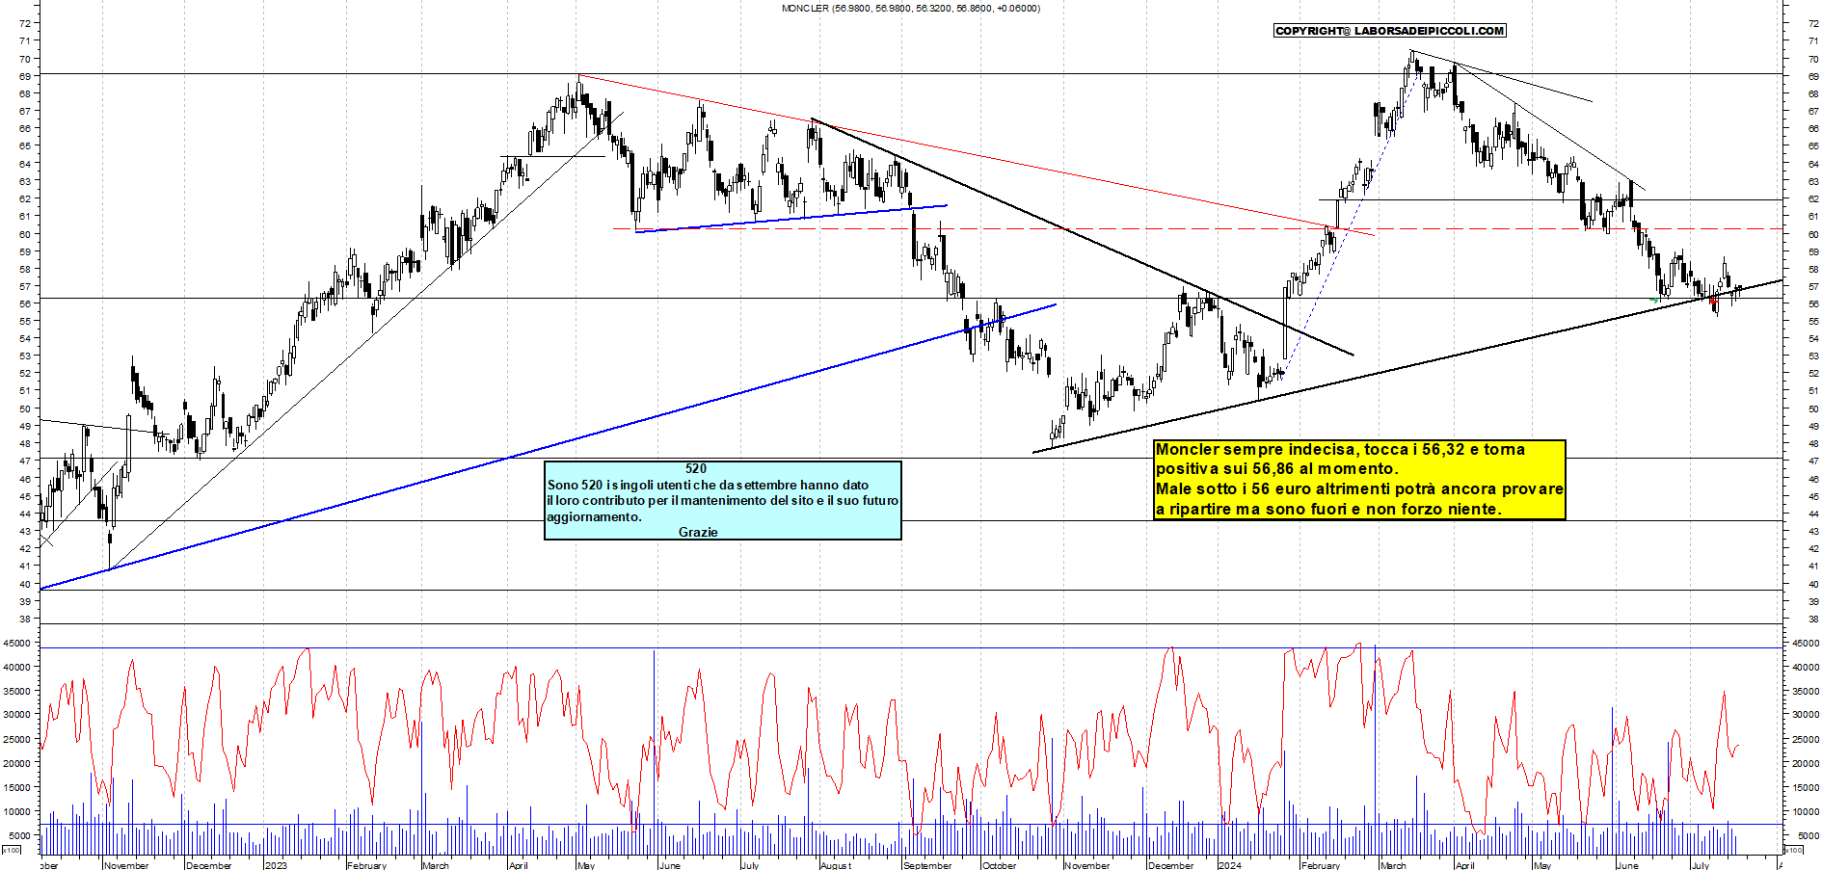1822x870 pixels.
Task: Click the 45000 label on right volume axis
Action: pyautogui.click(x=1806, y=643)
